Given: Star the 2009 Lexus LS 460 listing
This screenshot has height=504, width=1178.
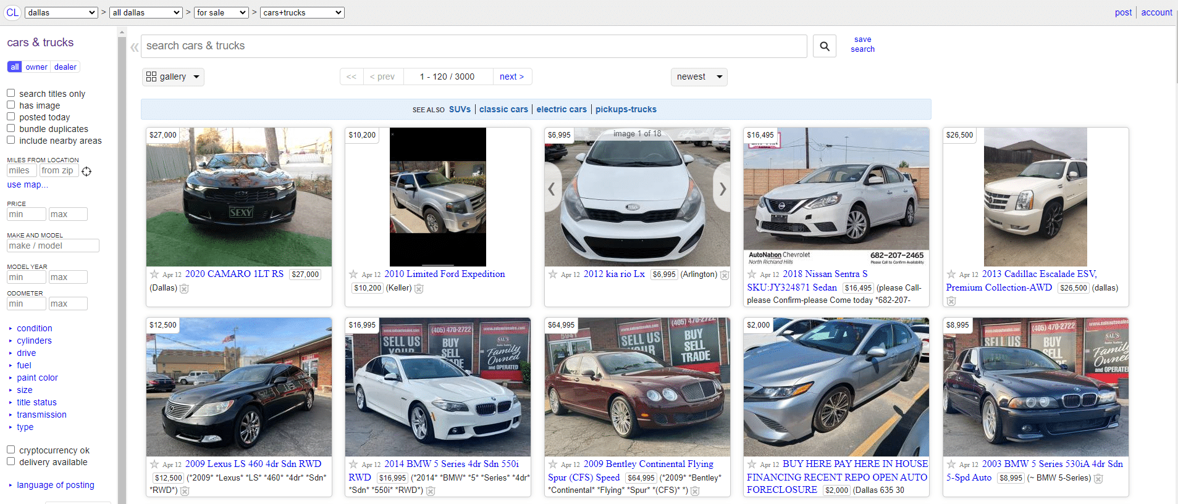Looking at the screenshot, I should click(154, 465).
